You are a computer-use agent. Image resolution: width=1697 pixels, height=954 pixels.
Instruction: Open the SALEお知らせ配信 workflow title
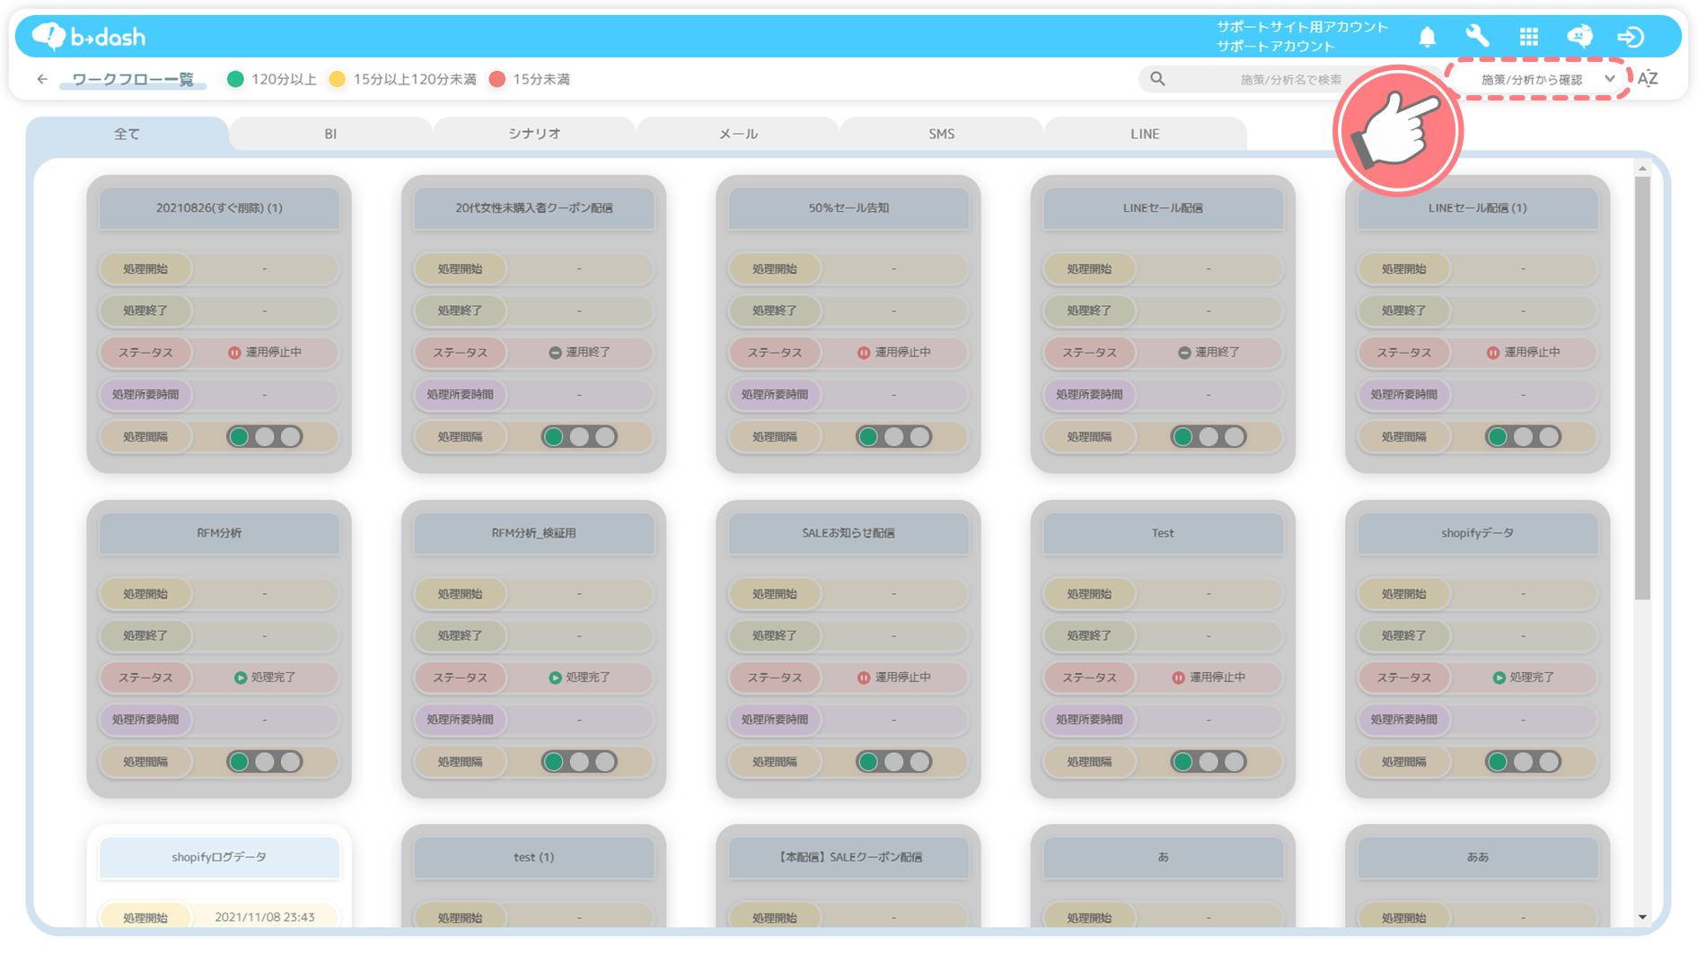848,533
